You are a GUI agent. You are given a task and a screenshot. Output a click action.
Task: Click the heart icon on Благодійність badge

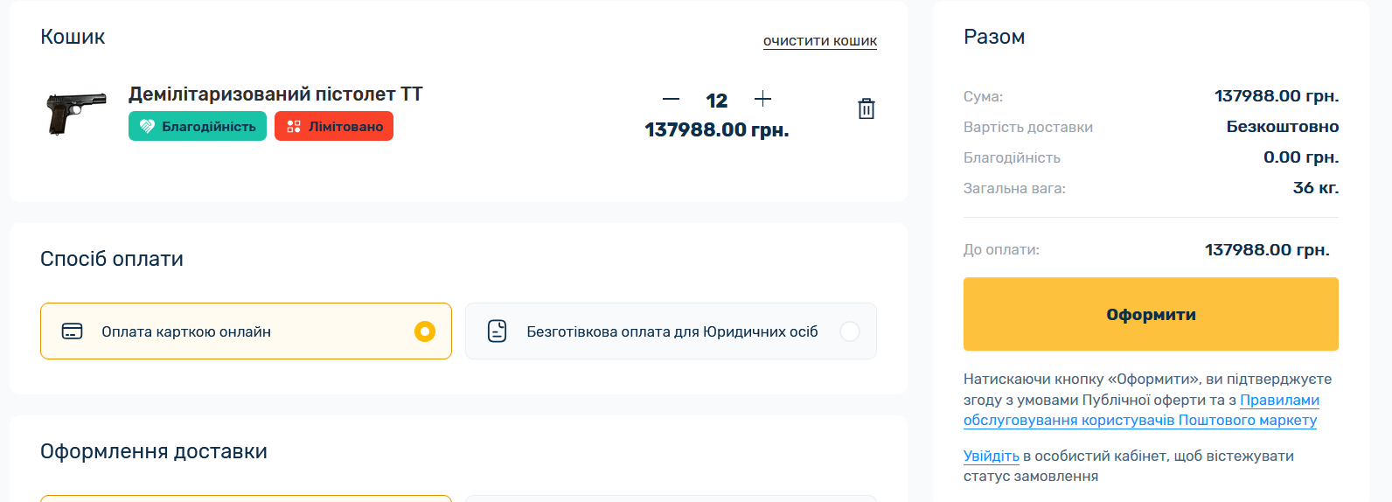coord(147,127)
